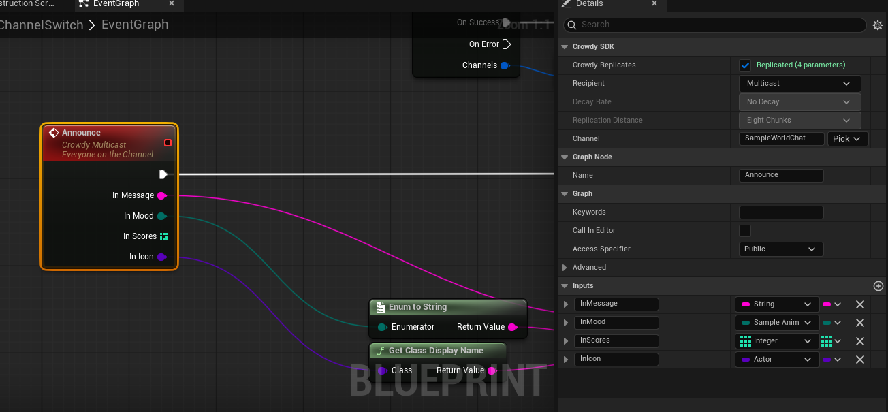Close the Details panel tab
Image resolution: width=888 pixels, height=412 pixels.
pos(654,4)
